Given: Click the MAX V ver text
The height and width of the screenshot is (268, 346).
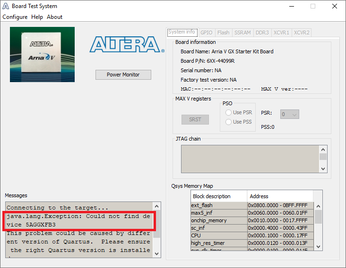Looking at the screenshot, I should (x=284, y=89).
